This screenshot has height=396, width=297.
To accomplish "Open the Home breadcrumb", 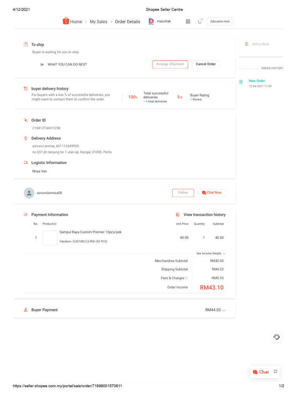I will pyautogui.click(x=76, y=22).
